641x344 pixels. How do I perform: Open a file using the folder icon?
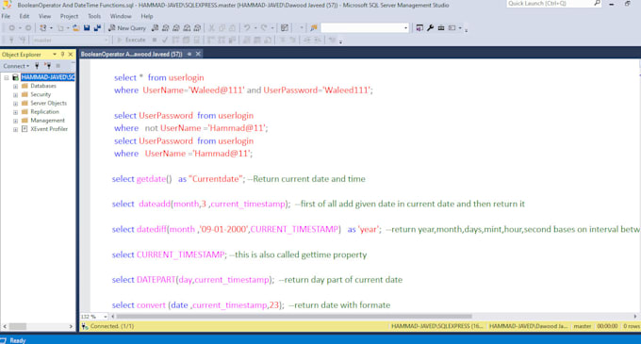tap(76, 27)
